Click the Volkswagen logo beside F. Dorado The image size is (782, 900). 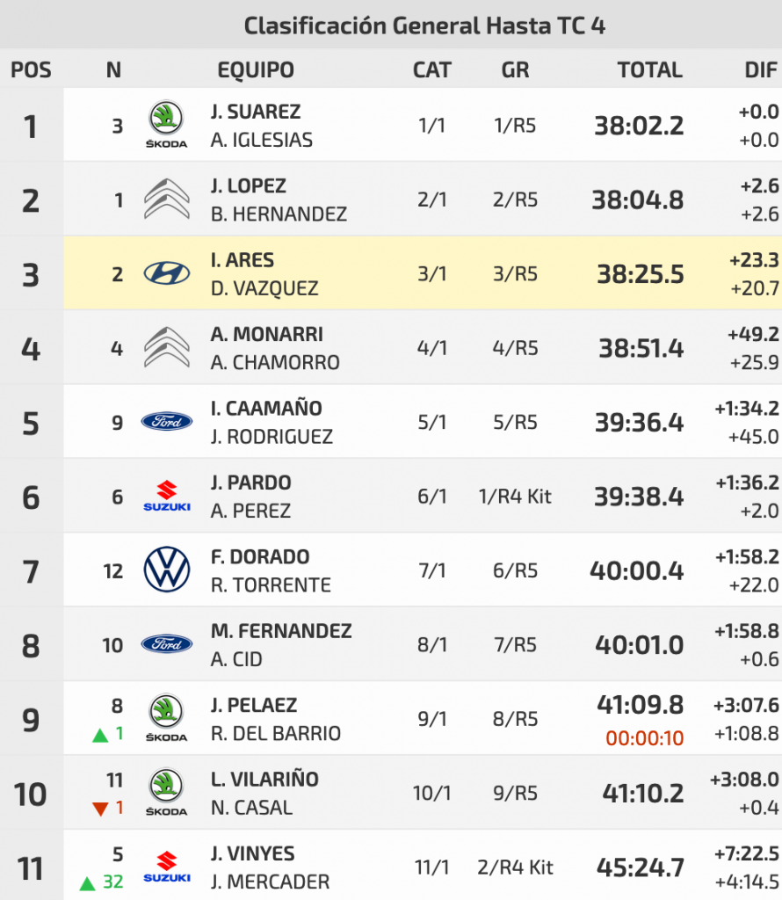pyautogui.click(x=166, y=570)
